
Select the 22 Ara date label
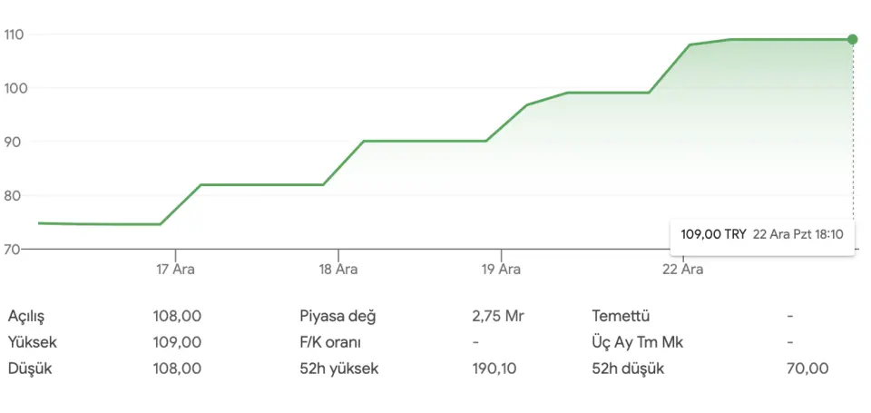[x=682, y=270]
